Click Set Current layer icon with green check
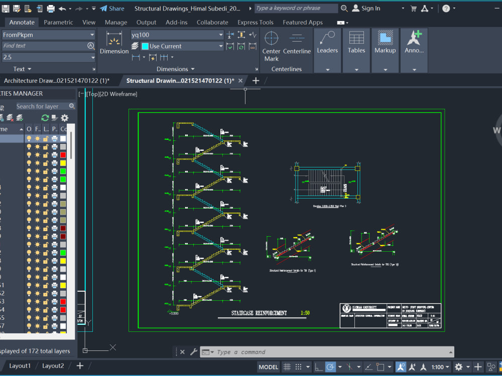The width and height of the screenshot is (502, 376). pyautogui.click(x=20, y=118)
